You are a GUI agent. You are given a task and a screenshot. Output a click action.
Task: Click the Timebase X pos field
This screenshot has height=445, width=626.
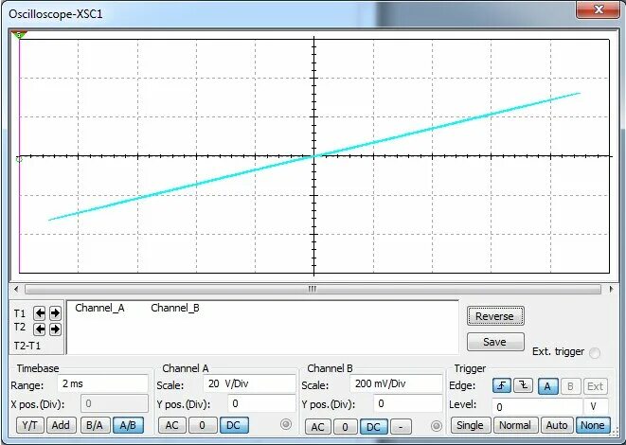[115, 404]
